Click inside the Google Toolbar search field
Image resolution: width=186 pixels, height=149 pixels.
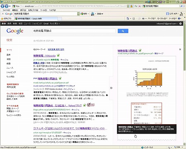click(45, 14)
